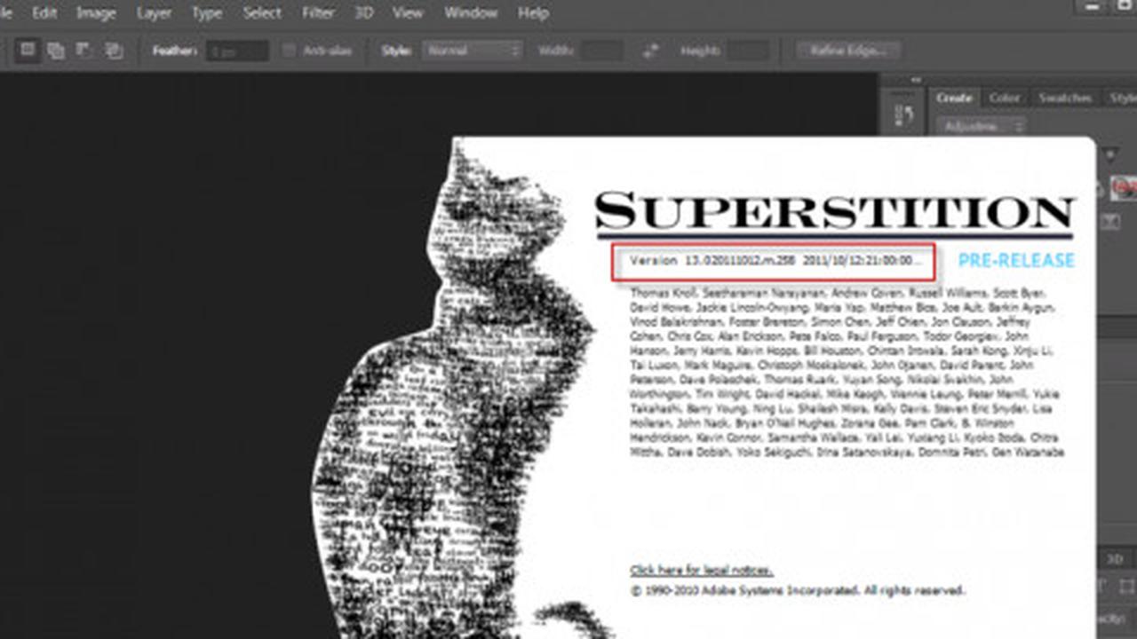The height and width of the screenshot is (639, 1137).
Task: Click the Refine Edge button
Action: [848, 51]
